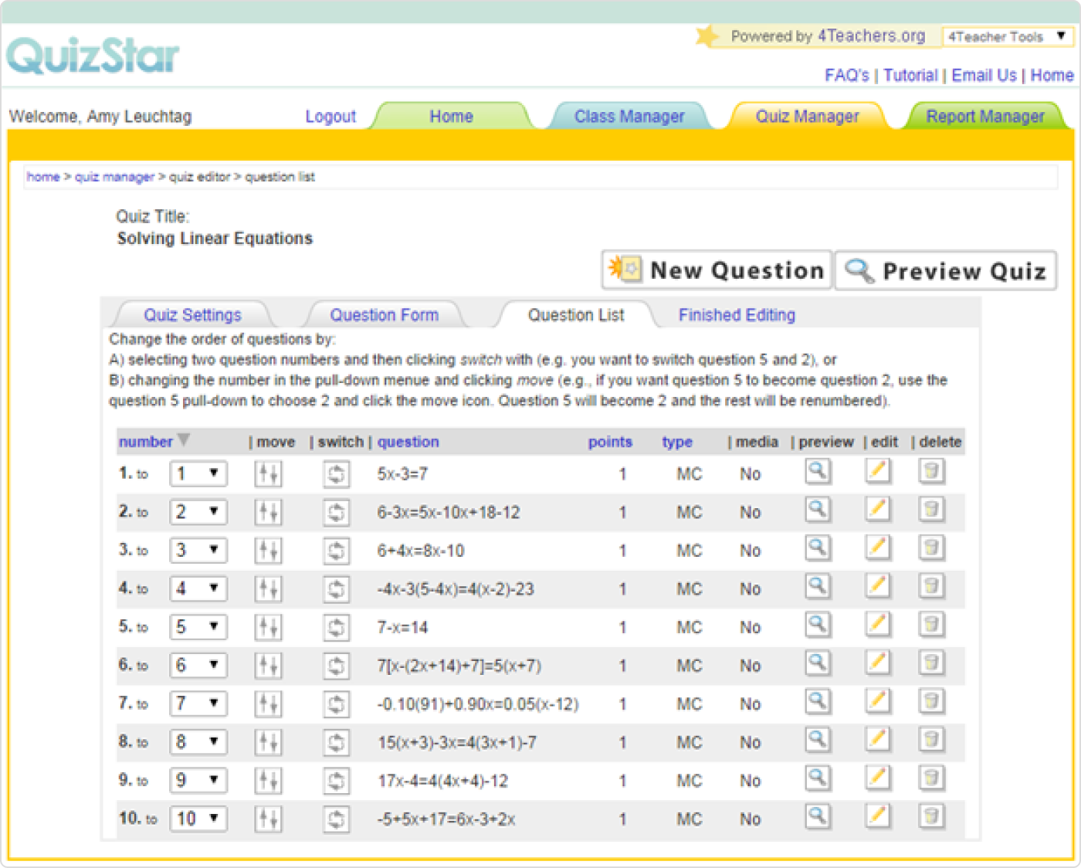Click the switch icon for question 5x-3=7
Image resolution: width=1081 pixels, height=868 pixels.
click(x=336, y=473)
